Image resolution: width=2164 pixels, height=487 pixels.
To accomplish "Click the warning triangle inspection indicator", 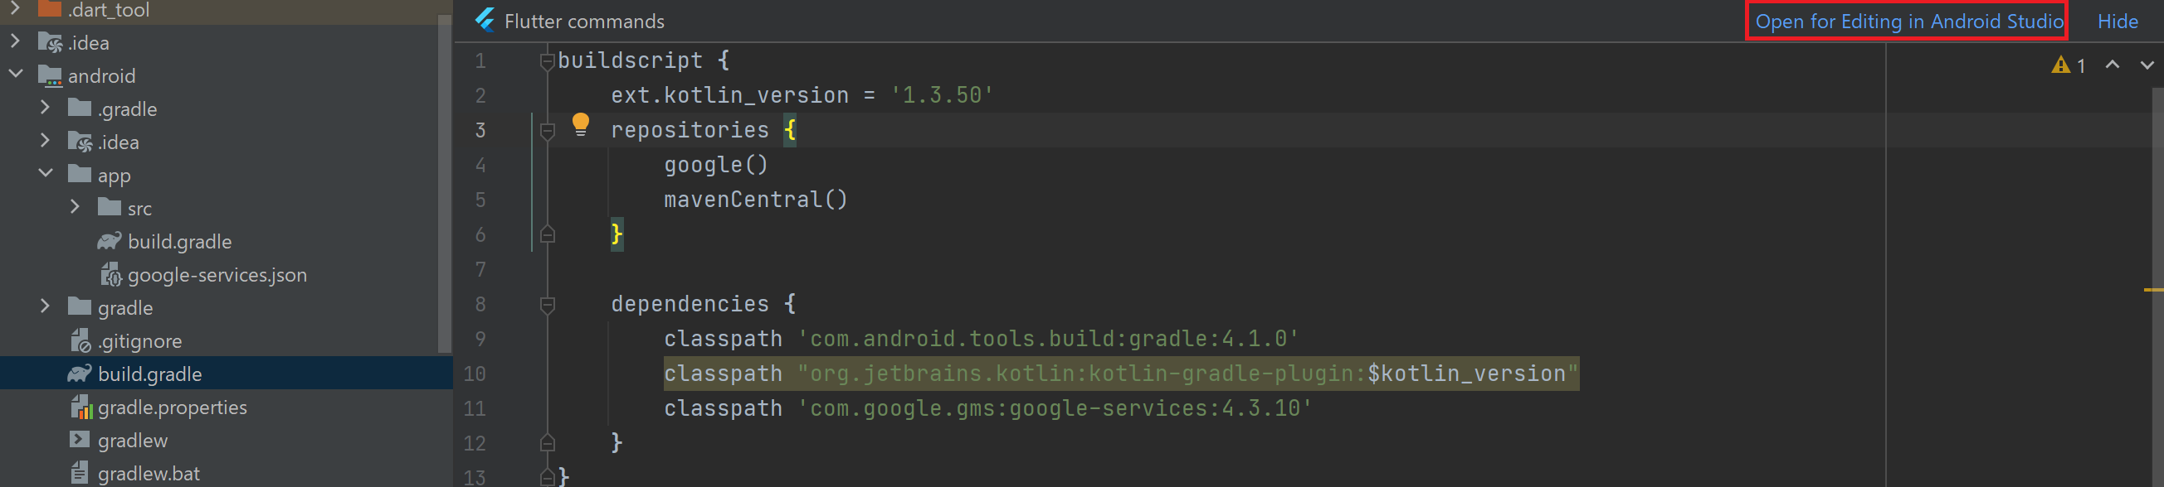I will tap(2059, 65).
